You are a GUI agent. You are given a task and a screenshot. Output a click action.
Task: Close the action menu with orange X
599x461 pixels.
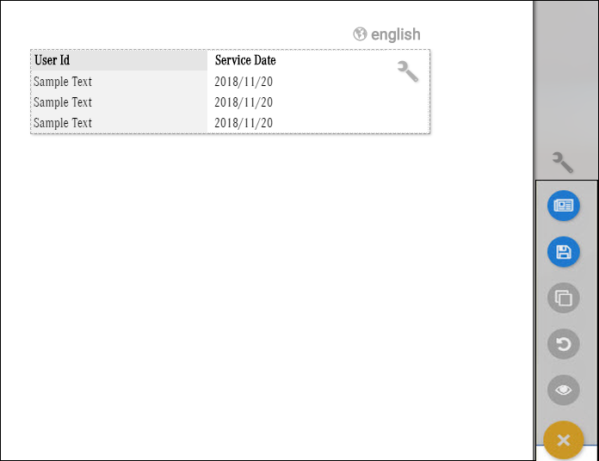point(564,440)
